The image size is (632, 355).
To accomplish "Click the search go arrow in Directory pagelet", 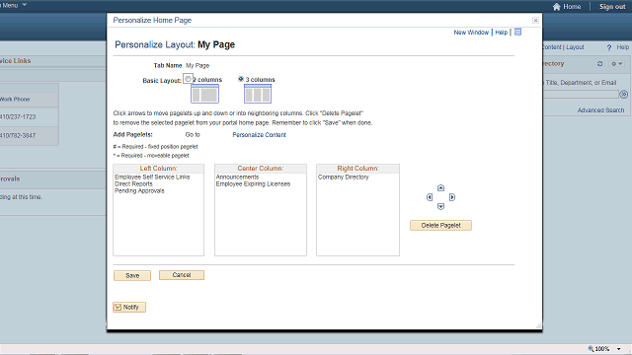I will click(623, 95).
